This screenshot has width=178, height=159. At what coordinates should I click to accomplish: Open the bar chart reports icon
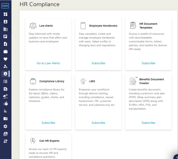coord(5,111)
